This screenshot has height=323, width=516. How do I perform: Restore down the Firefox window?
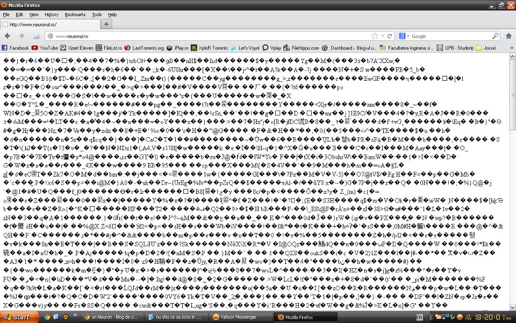(x=501, y=5)
